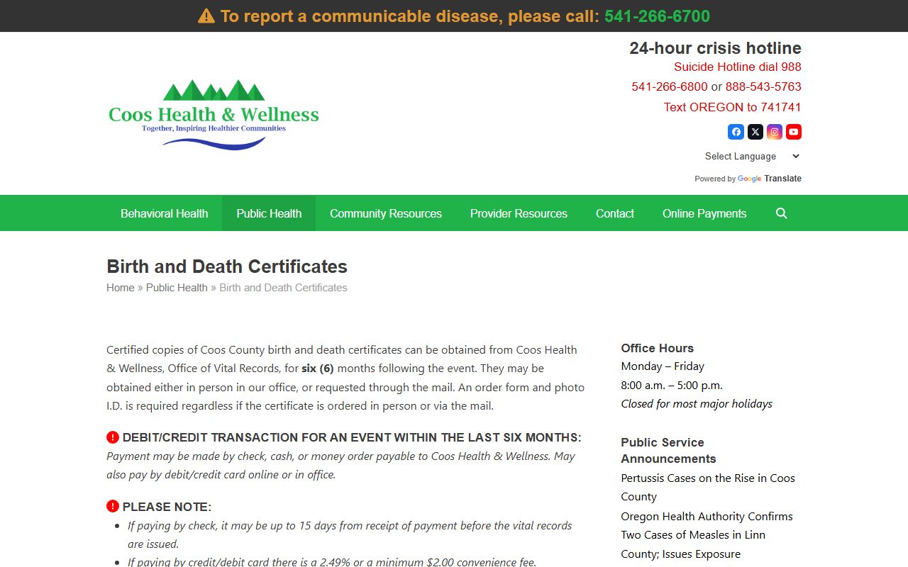
Task: Open Pertussis Cases on the Rise announcement
Action: point(708,488)
